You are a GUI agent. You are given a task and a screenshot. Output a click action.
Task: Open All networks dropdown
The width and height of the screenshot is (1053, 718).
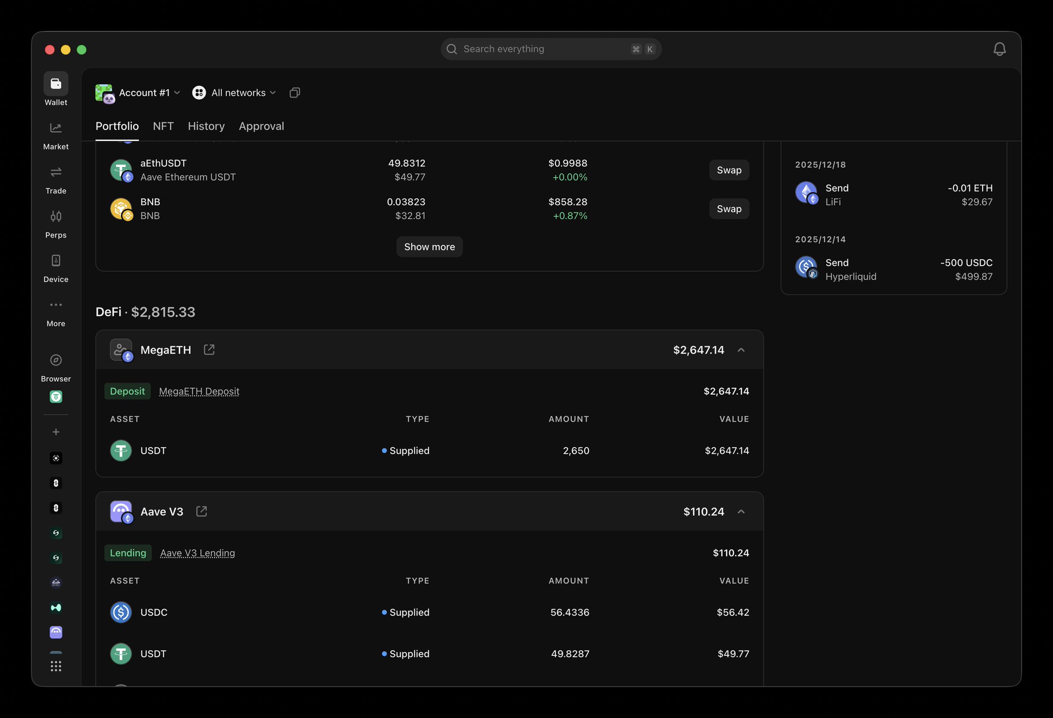click(x=238, y=93)
